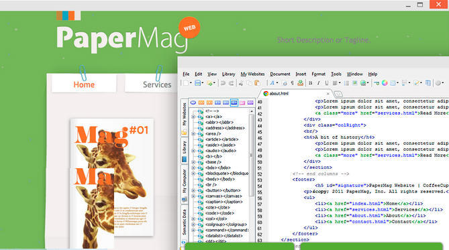The height and width of the screenshot is (250, 449).
Task: Click the scrollbar up arrow in tag list
Action: pos(252,111)
